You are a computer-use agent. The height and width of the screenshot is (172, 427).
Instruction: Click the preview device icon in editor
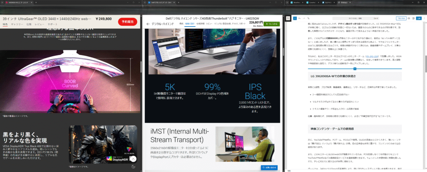click(409, 18)
